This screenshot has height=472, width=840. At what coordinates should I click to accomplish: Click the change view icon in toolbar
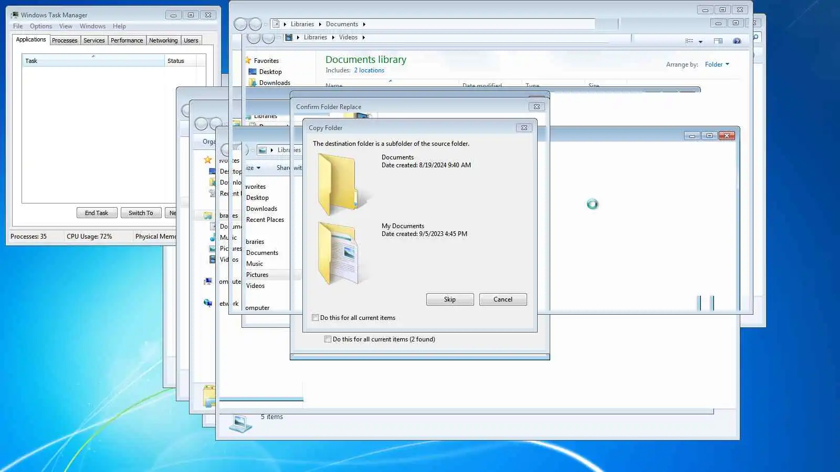689,41
